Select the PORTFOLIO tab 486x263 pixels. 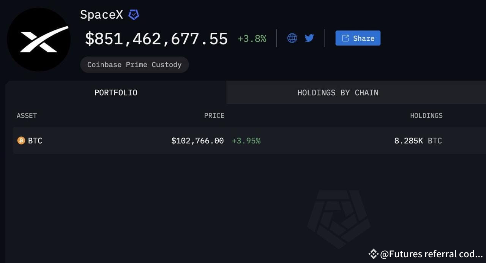coord(116,92)
